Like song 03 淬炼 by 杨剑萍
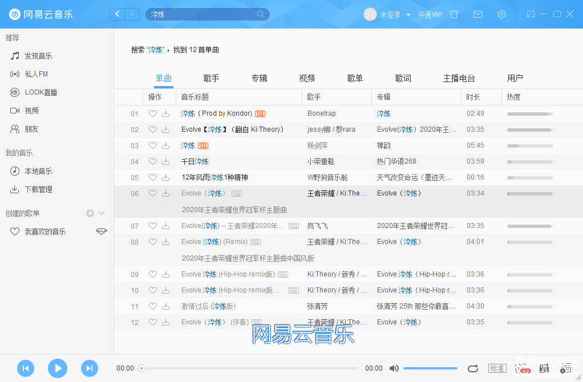 (x=153, y=145)
